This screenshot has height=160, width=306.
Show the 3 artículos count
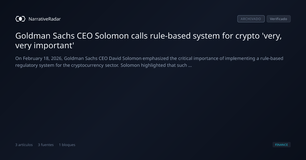click(24, 145)
